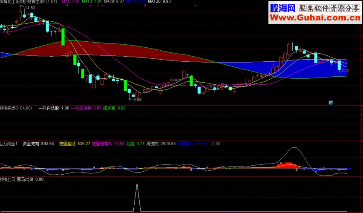
Task: Click the 14.52 high price label
Action: click(x=30, y=8)
